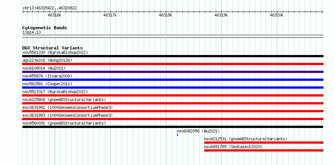Open nsv561581 (Cooper2011) label
Screen dimensions: 334x165
tap(47, 84)
